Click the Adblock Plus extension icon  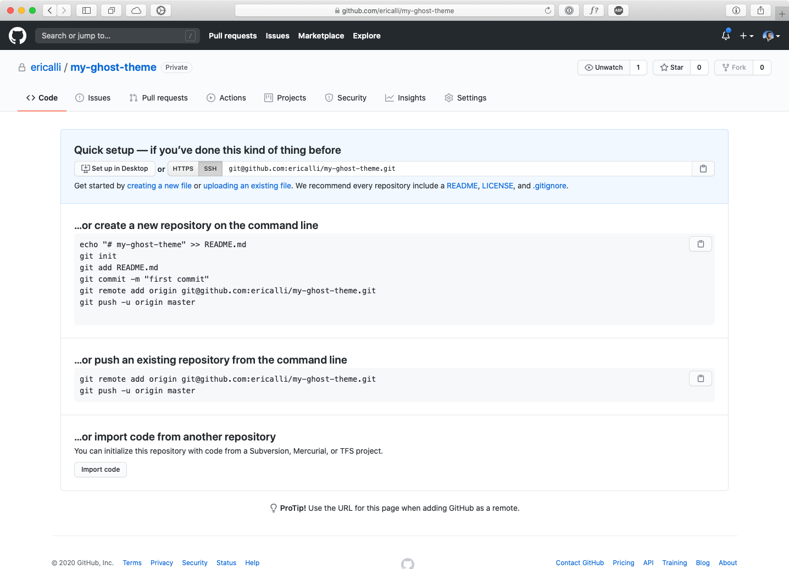click(619, 10)
